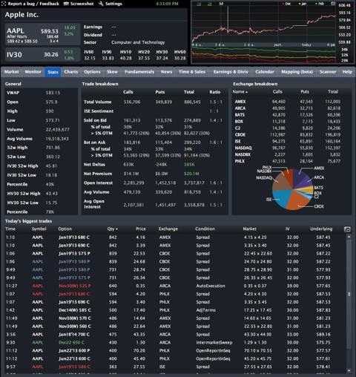Sort biggest trades by Underlying column
This screenshot has height=377, width=356.
pos(321,229)
